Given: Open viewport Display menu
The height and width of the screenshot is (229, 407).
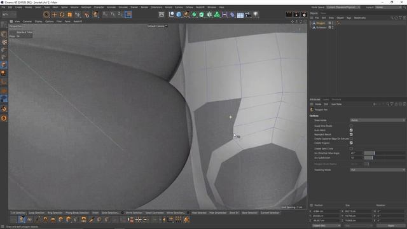Looking at the screenshot, I should pos(38,22).
